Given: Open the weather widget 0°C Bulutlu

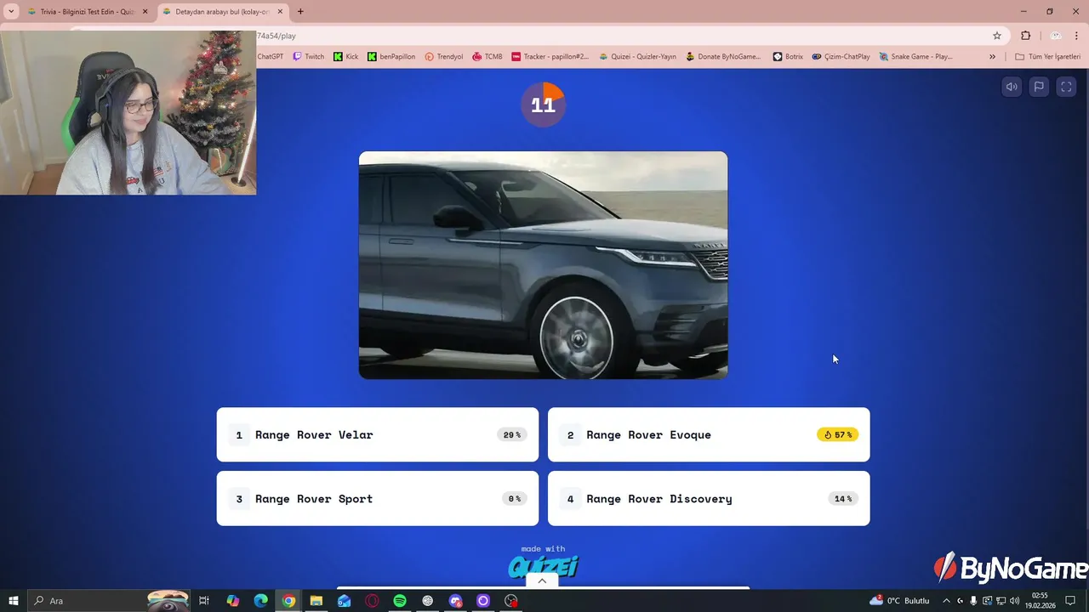Looking at the screenshot, I should pos(899,601).
